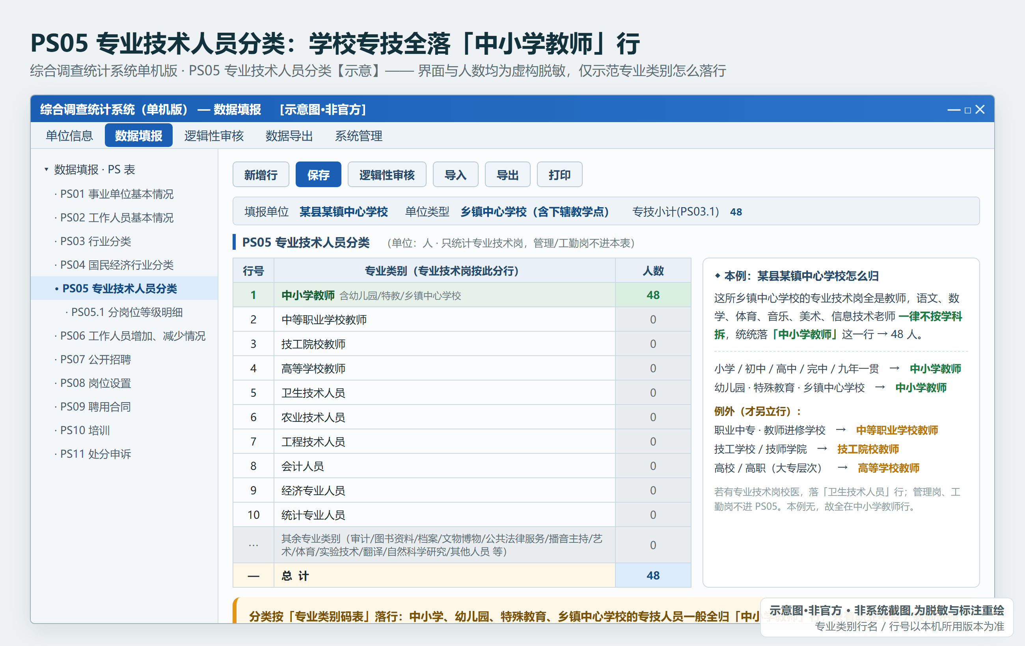Switch to the 逻辑性审核 tab
The width and height of the screenshot is (1025, 646).
click(x=214, y=136)
